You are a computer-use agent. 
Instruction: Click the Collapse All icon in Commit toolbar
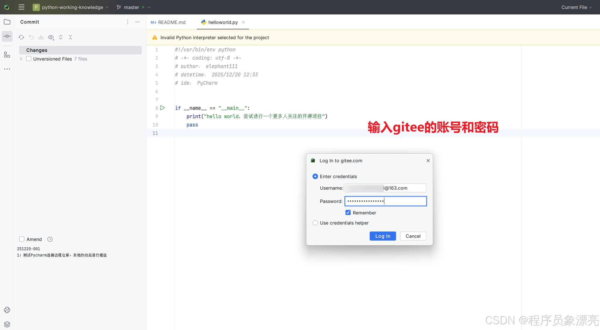point(70,37)
